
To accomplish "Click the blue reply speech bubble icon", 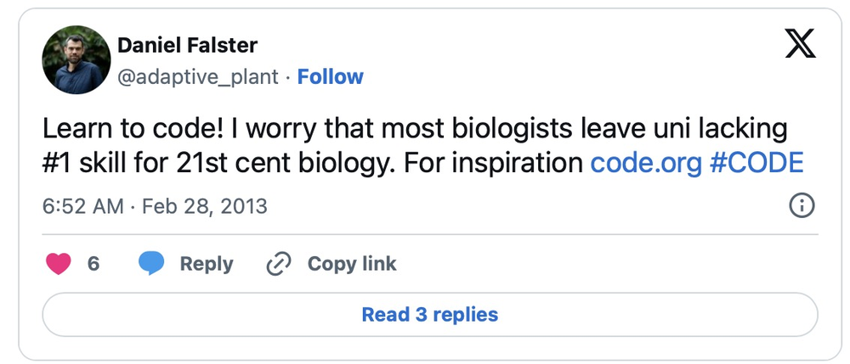I will [x=151, y=264].
